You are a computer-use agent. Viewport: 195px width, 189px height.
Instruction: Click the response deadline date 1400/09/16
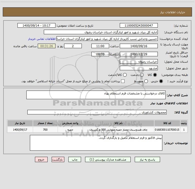(139, 46)
